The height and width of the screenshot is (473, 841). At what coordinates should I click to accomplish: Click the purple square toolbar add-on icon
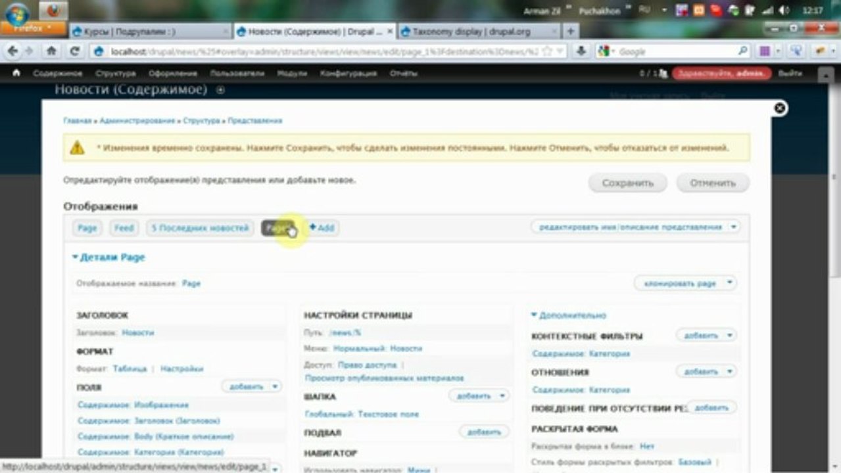click(x=765, y=51)
